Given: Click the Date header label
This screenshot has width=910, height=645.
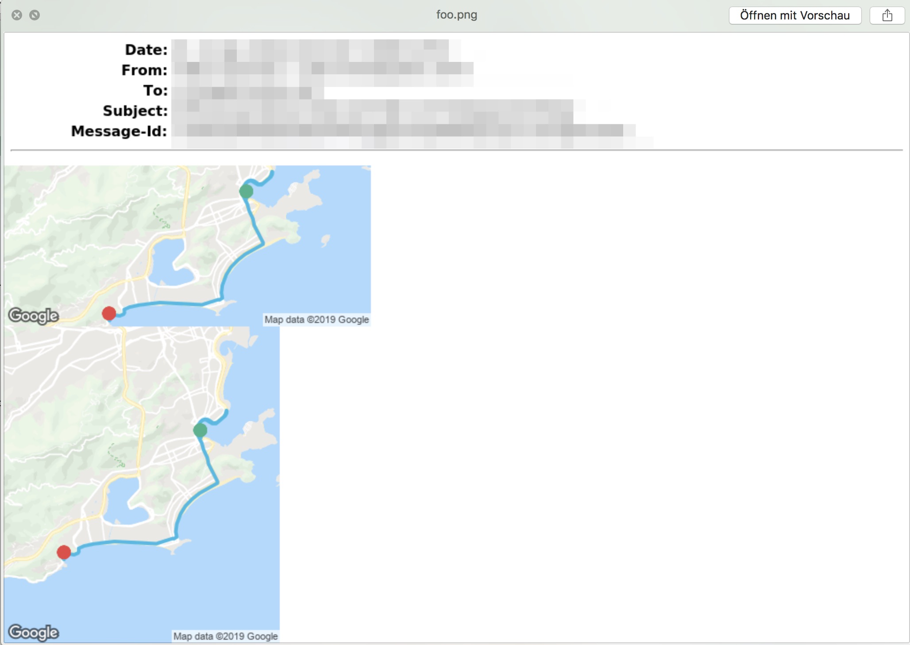Looking at the screenshot, I should (146, 50).
